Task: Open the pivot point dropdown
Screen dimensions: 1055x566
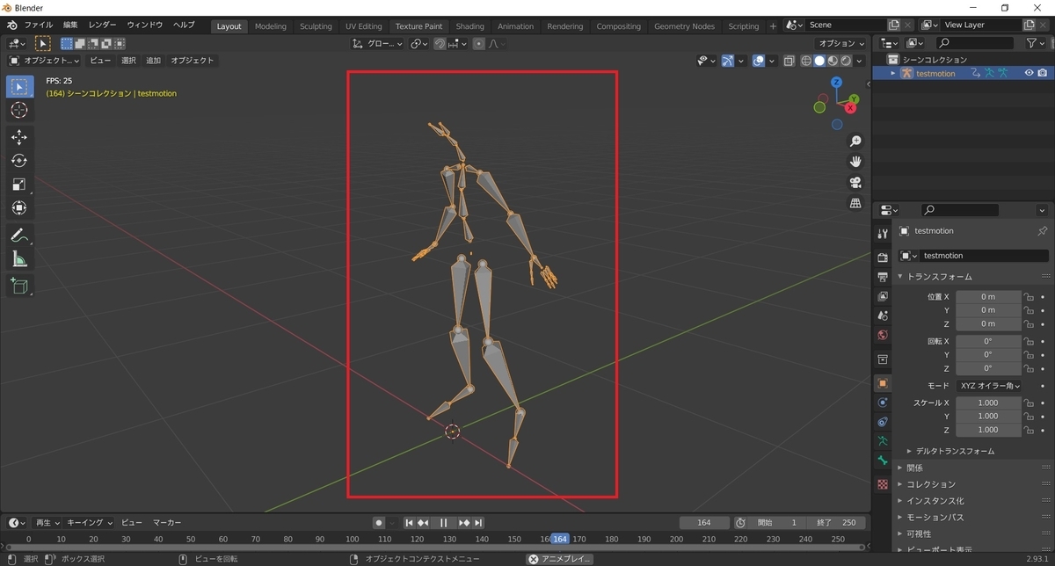Action: click(x=419, y=43)
